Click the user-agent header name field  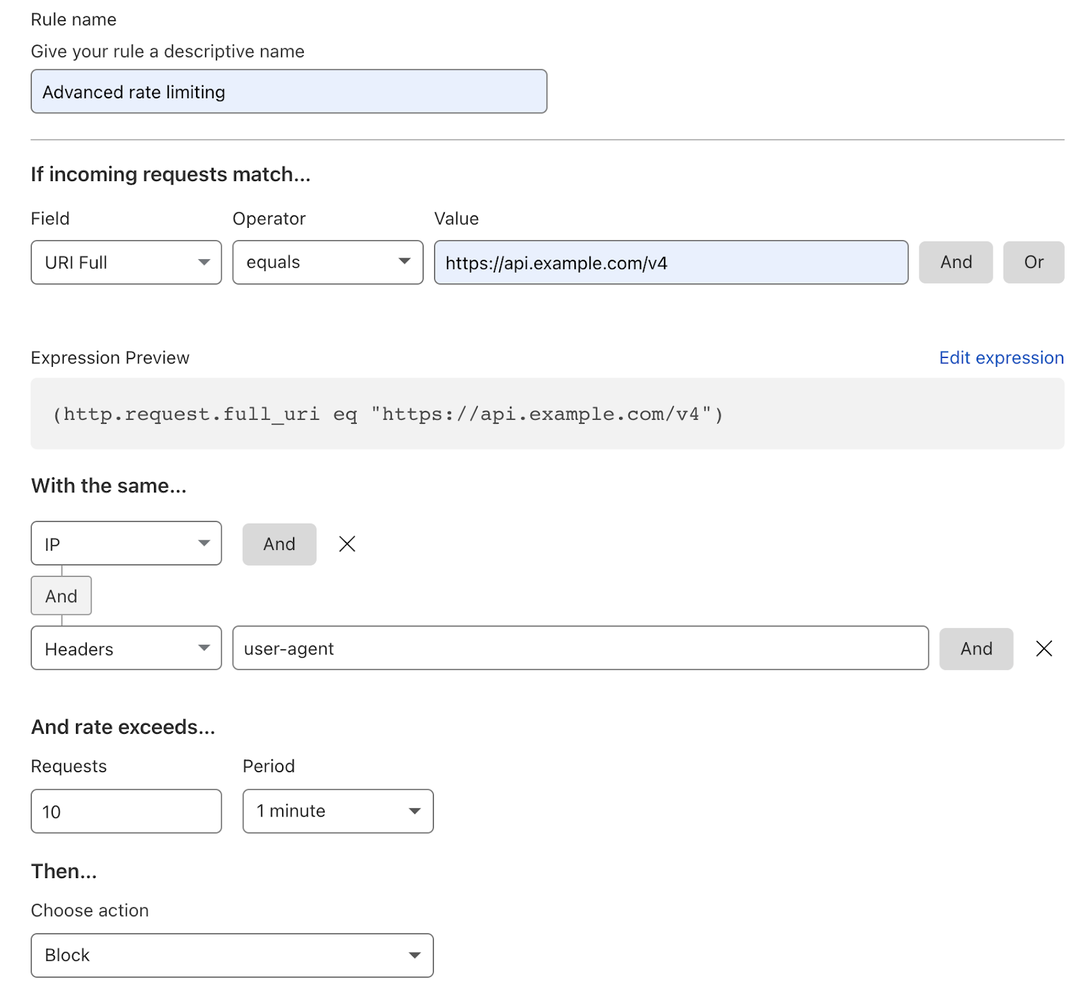click(580, 648)
